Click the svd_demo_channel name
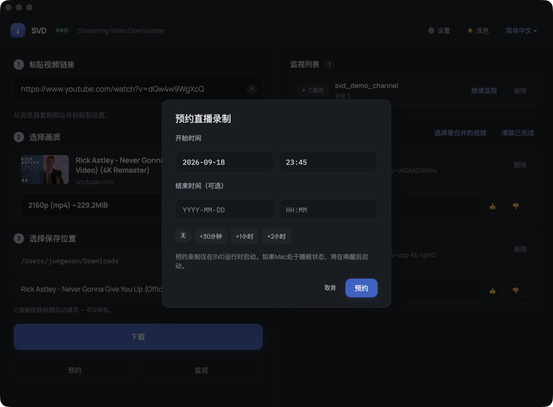 coord(367,85)
